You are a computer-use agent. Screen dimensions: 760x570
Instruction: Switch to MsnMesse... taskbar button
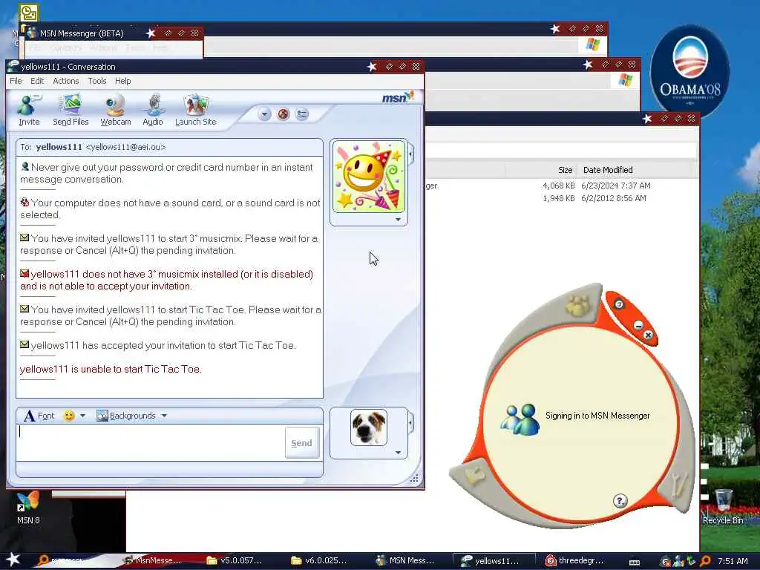pyautogui.click(x=152, y=561)
